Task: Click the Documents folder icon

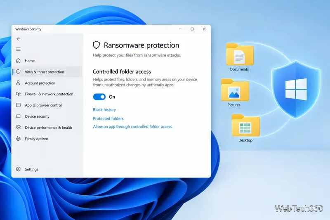Action: (240, 54)
